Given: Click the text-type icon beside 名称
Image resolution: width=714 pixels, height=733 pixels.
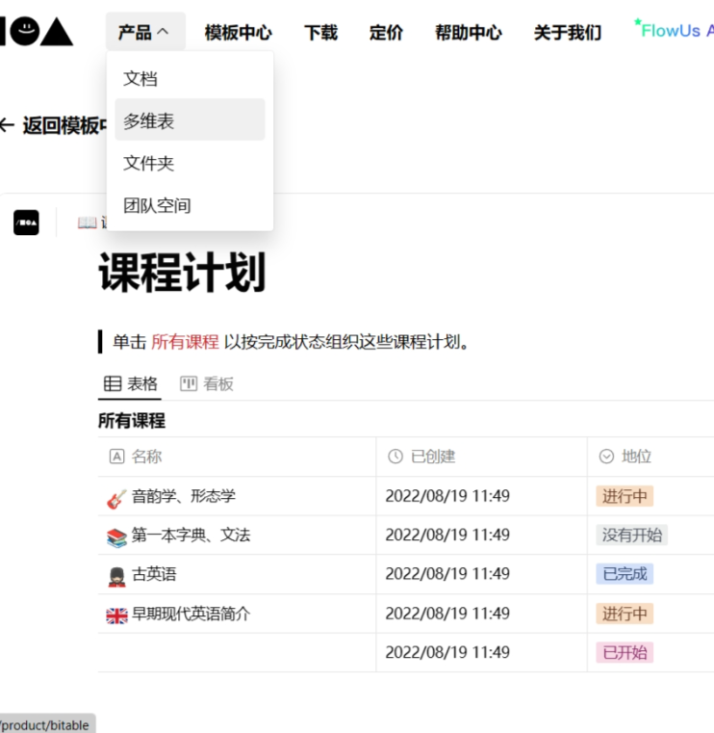Looking at the screenshot, I should tap(116, 457).
